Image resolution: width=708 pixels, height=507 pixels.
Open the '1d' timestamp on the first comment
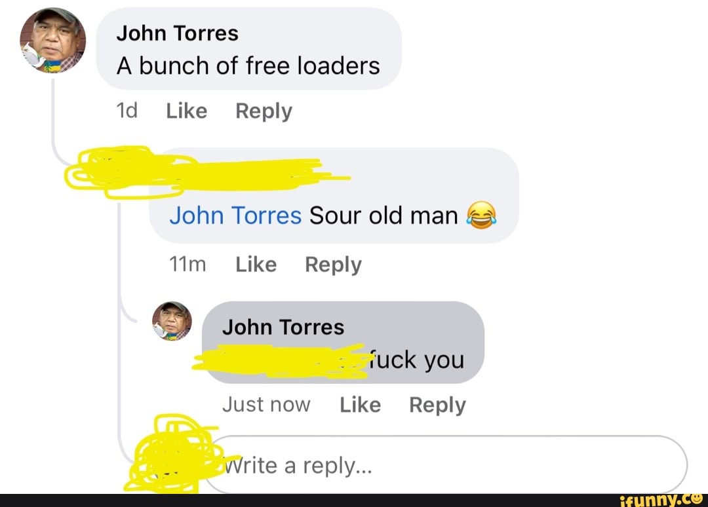coord(127,111)
